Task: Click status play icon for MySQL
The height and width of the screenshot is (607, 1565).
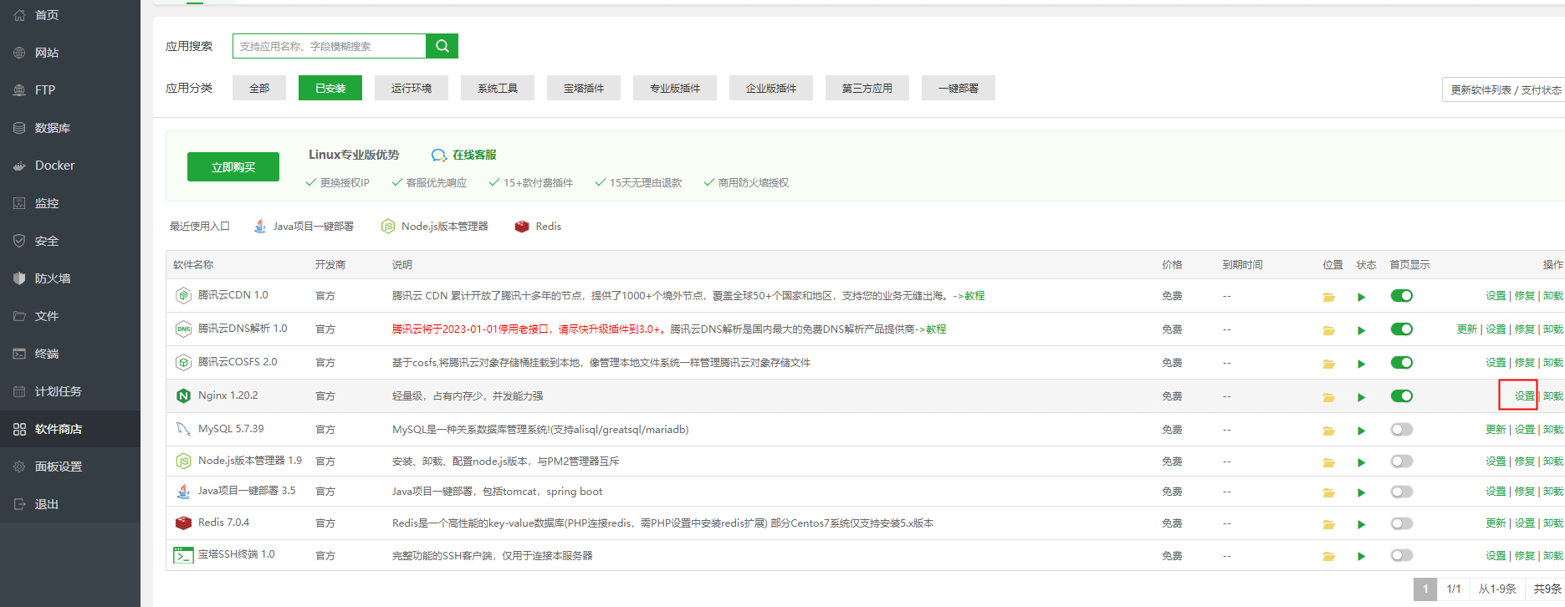Action: coord(1361,431)
